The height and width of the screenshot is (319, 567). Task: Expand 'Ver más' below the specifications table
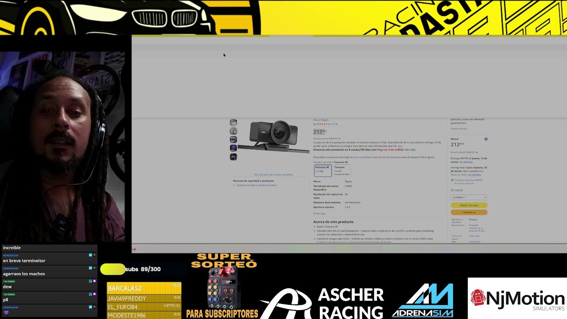click(x=319, y=214)
